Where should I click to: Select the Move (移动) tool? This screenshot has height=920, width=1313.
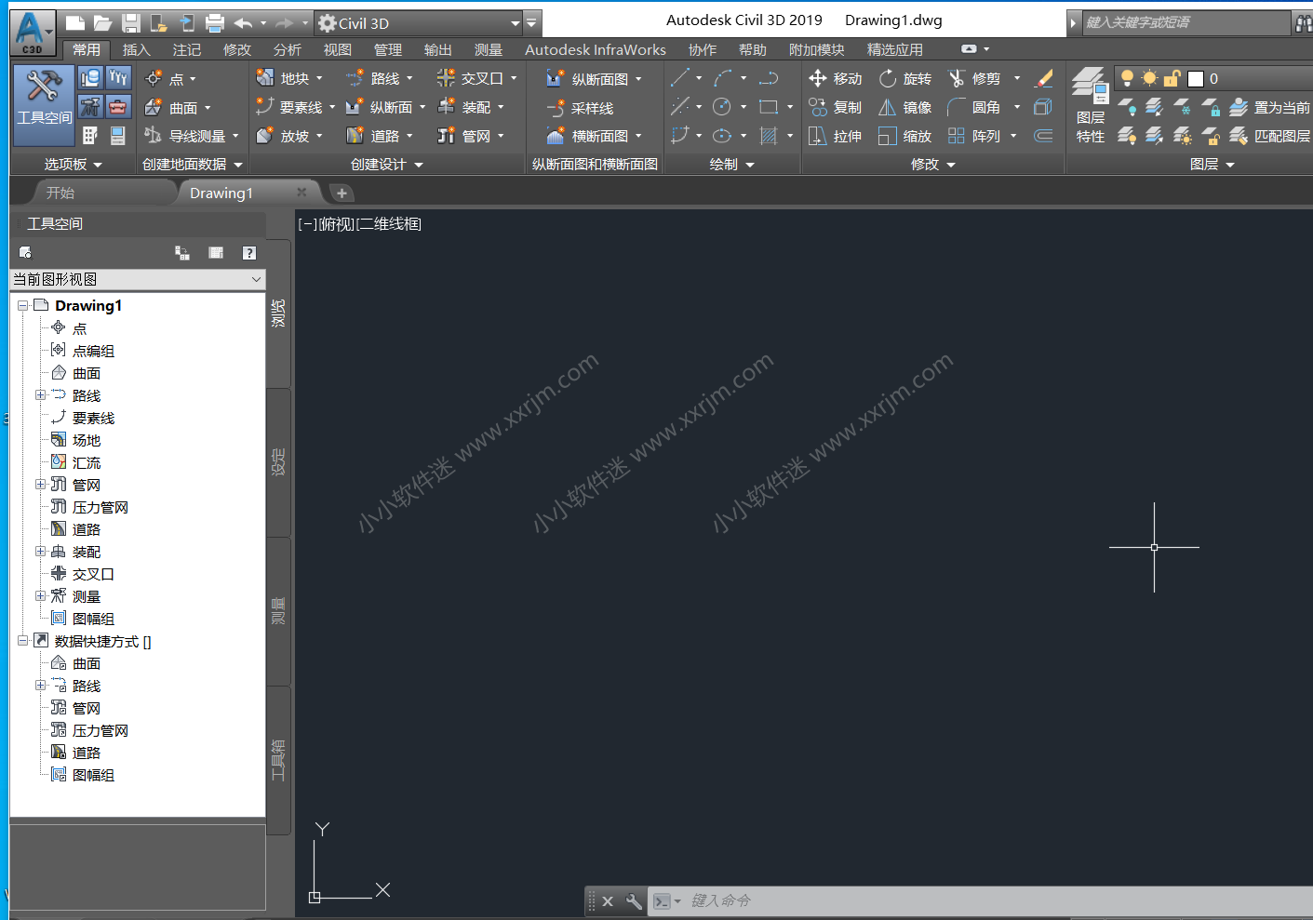tap(836, 79)
